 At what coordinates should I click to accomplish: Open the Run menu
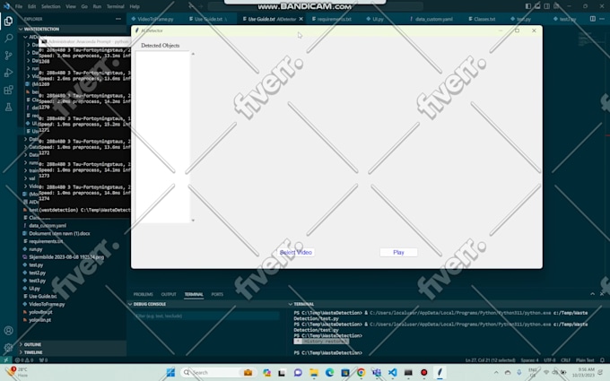[x=97, y=6]
